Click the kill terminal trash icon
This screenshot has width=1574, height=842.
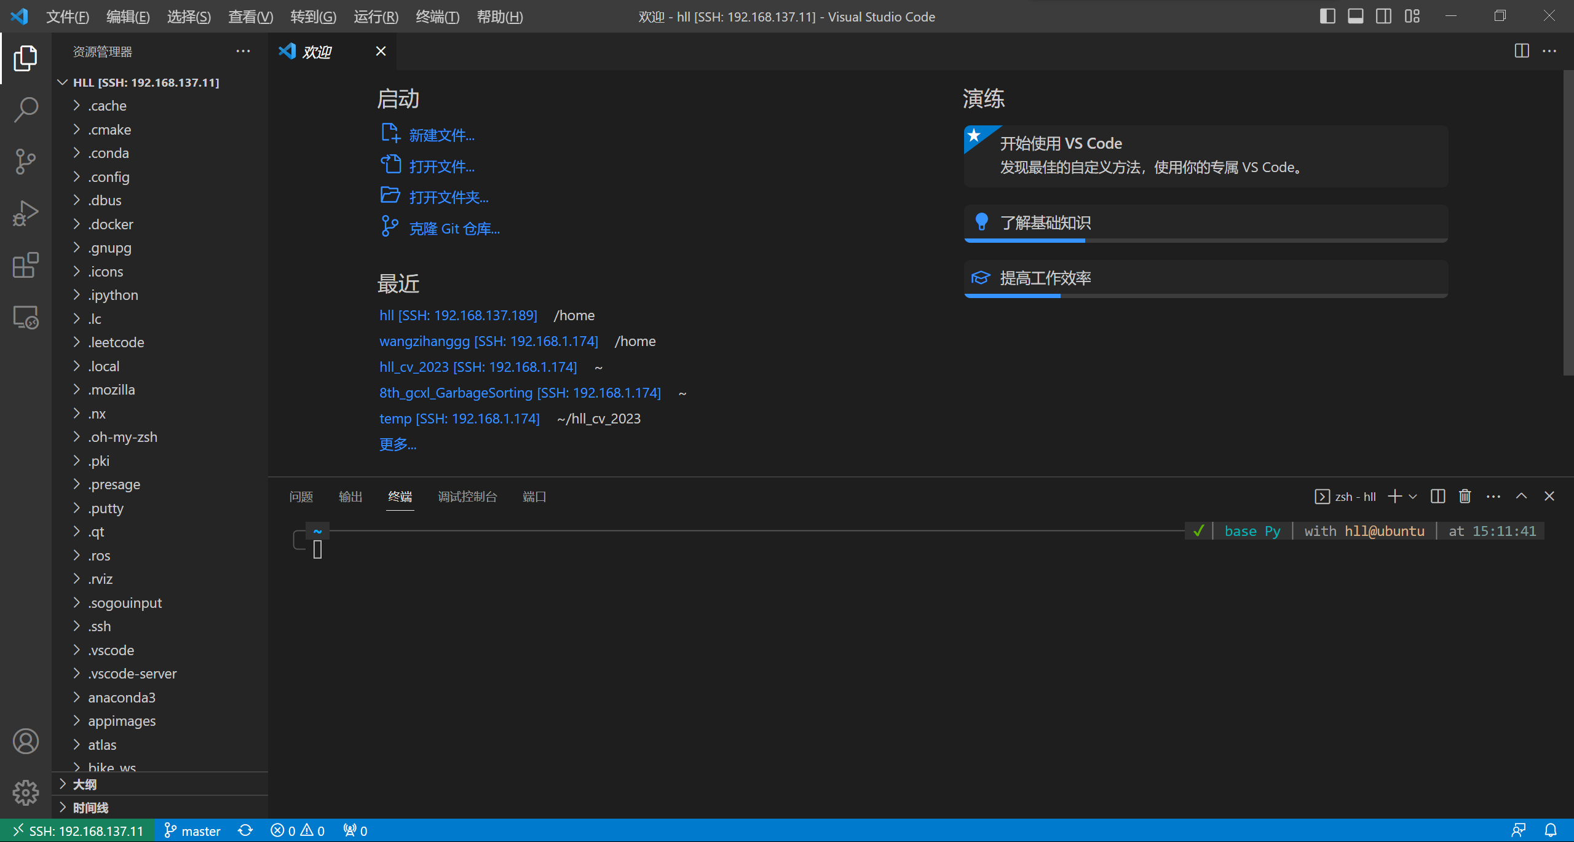[1465, 497]
